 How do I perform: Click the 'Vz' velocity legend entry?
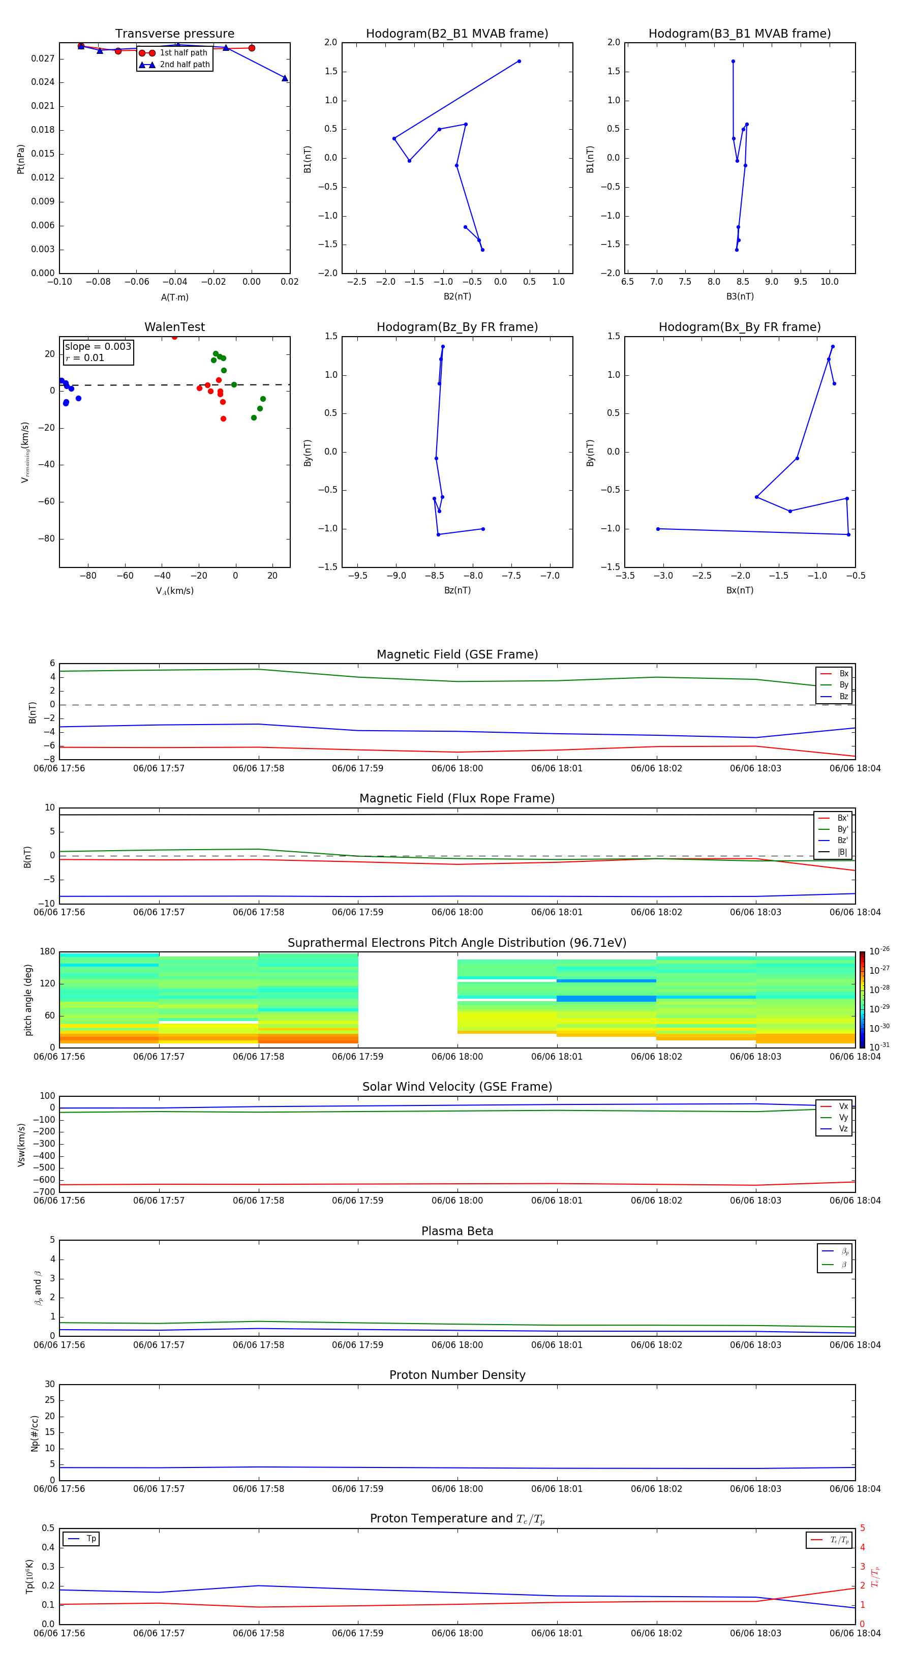(x=834, y=1129)
